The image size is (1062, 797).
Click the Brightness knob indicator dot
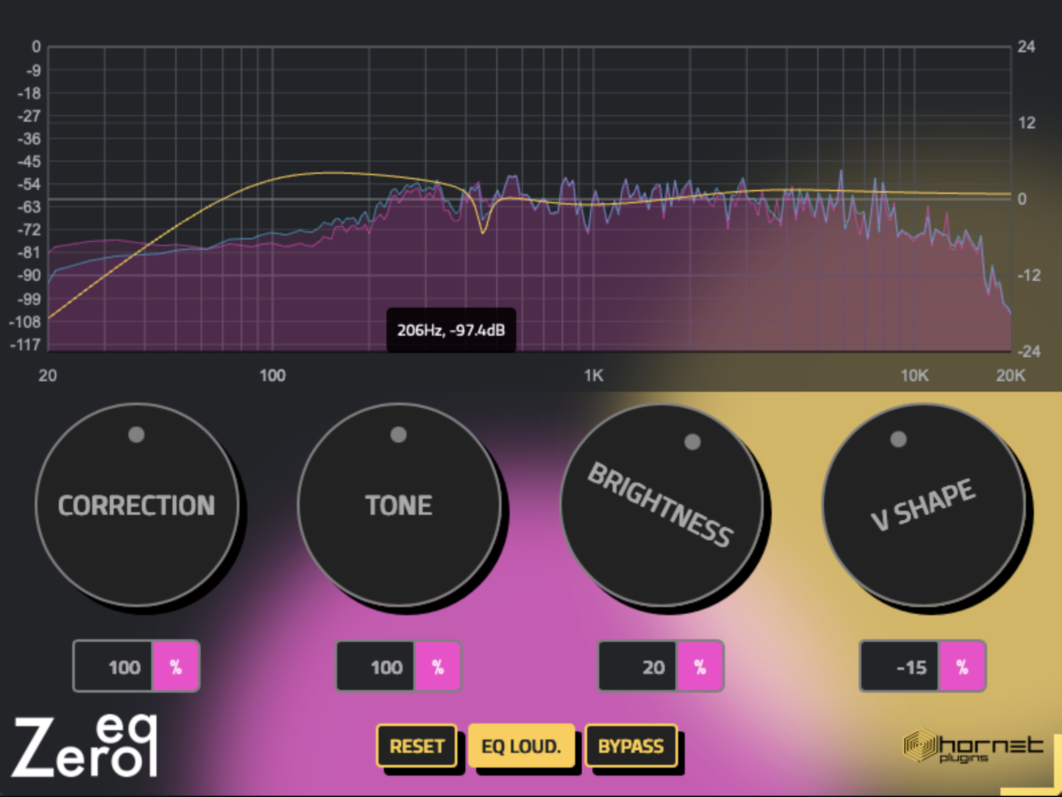pos(693,441)
